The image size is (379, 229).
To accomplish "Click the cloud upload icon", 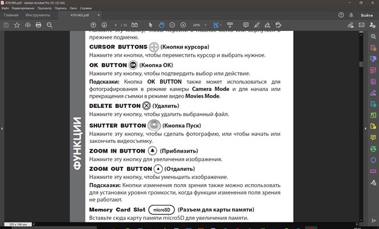I will click(28, 25).
